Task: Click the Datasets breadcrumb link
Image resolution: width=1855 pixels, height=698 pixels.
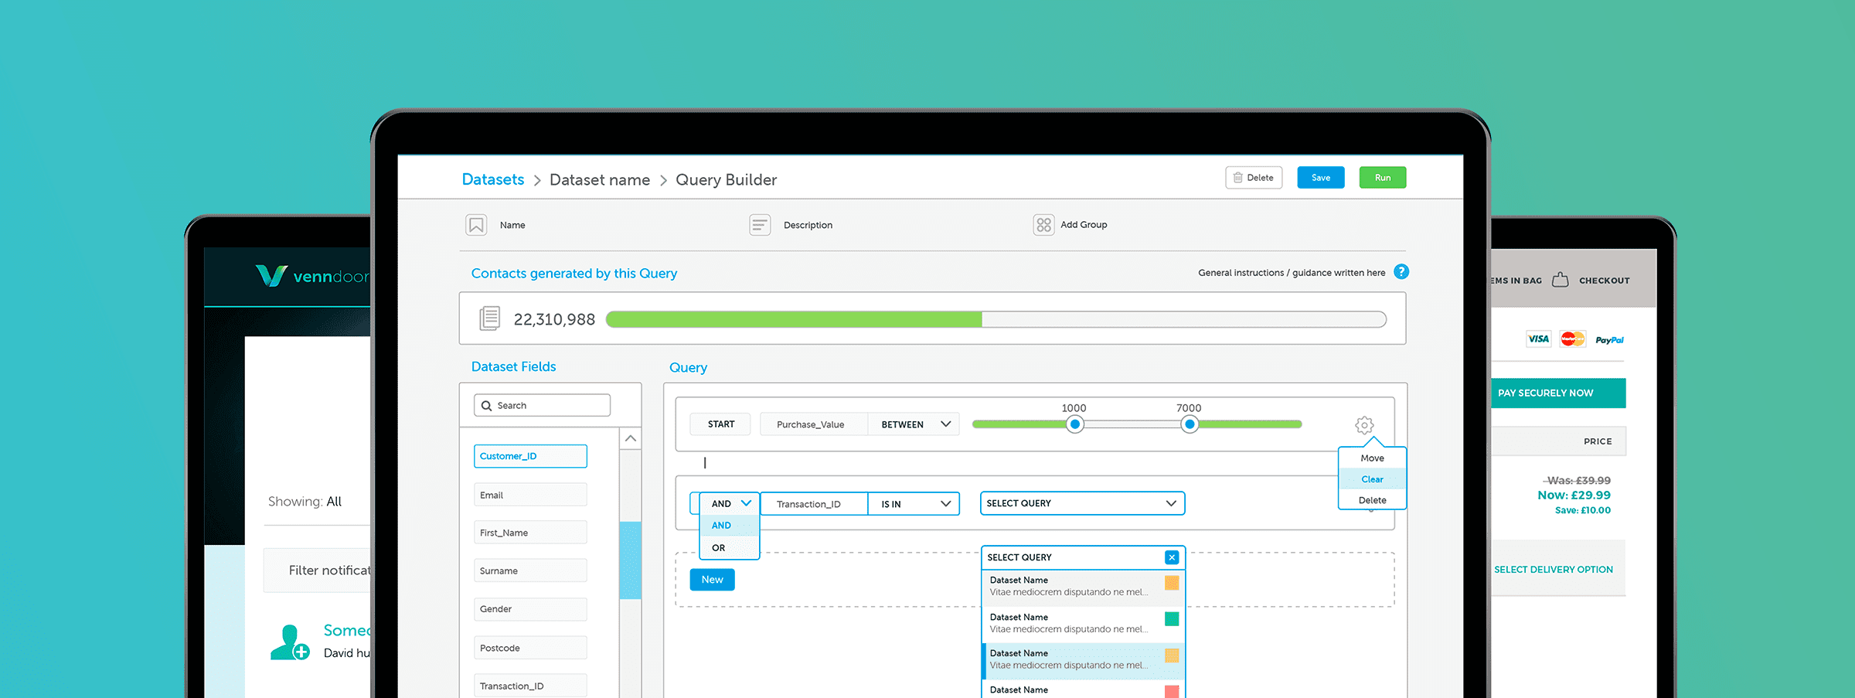Action: point(492,179)
